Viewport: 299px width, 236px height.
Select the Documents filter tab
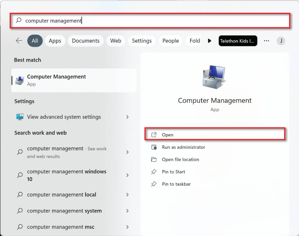coord(86,41)
